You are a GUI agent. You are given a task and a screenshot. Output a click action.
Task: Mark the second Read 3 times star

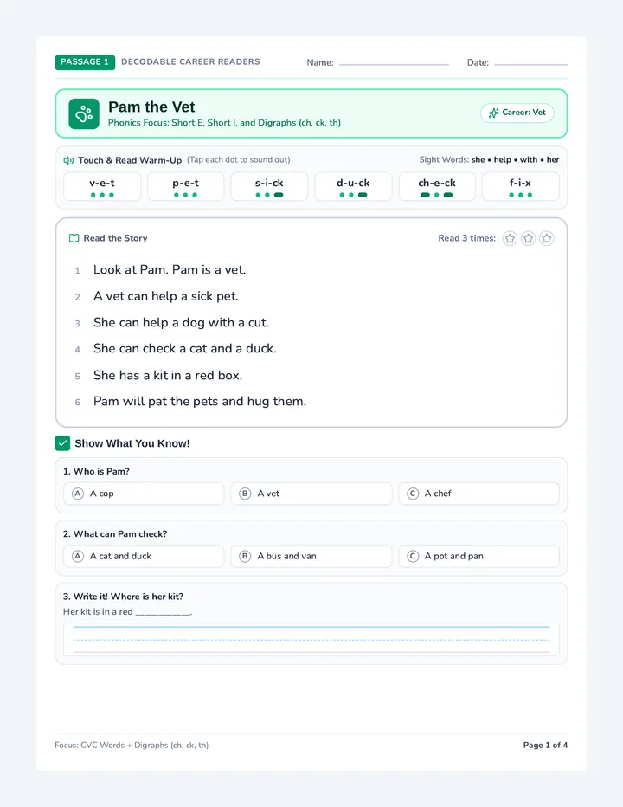[529, 238]
